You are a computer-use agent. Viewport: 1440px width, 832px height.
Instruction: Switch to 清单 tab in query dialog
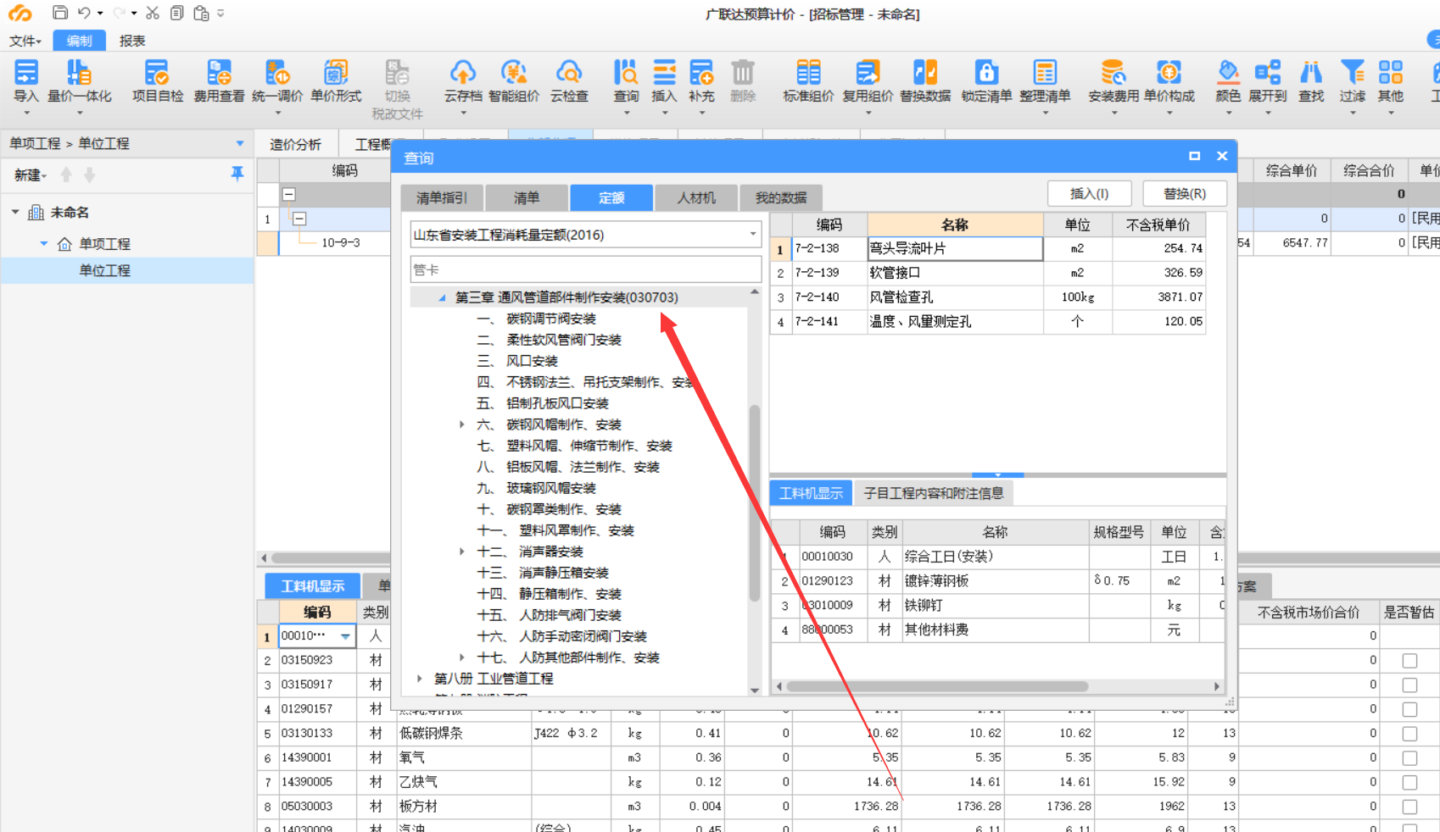(527, 197)
